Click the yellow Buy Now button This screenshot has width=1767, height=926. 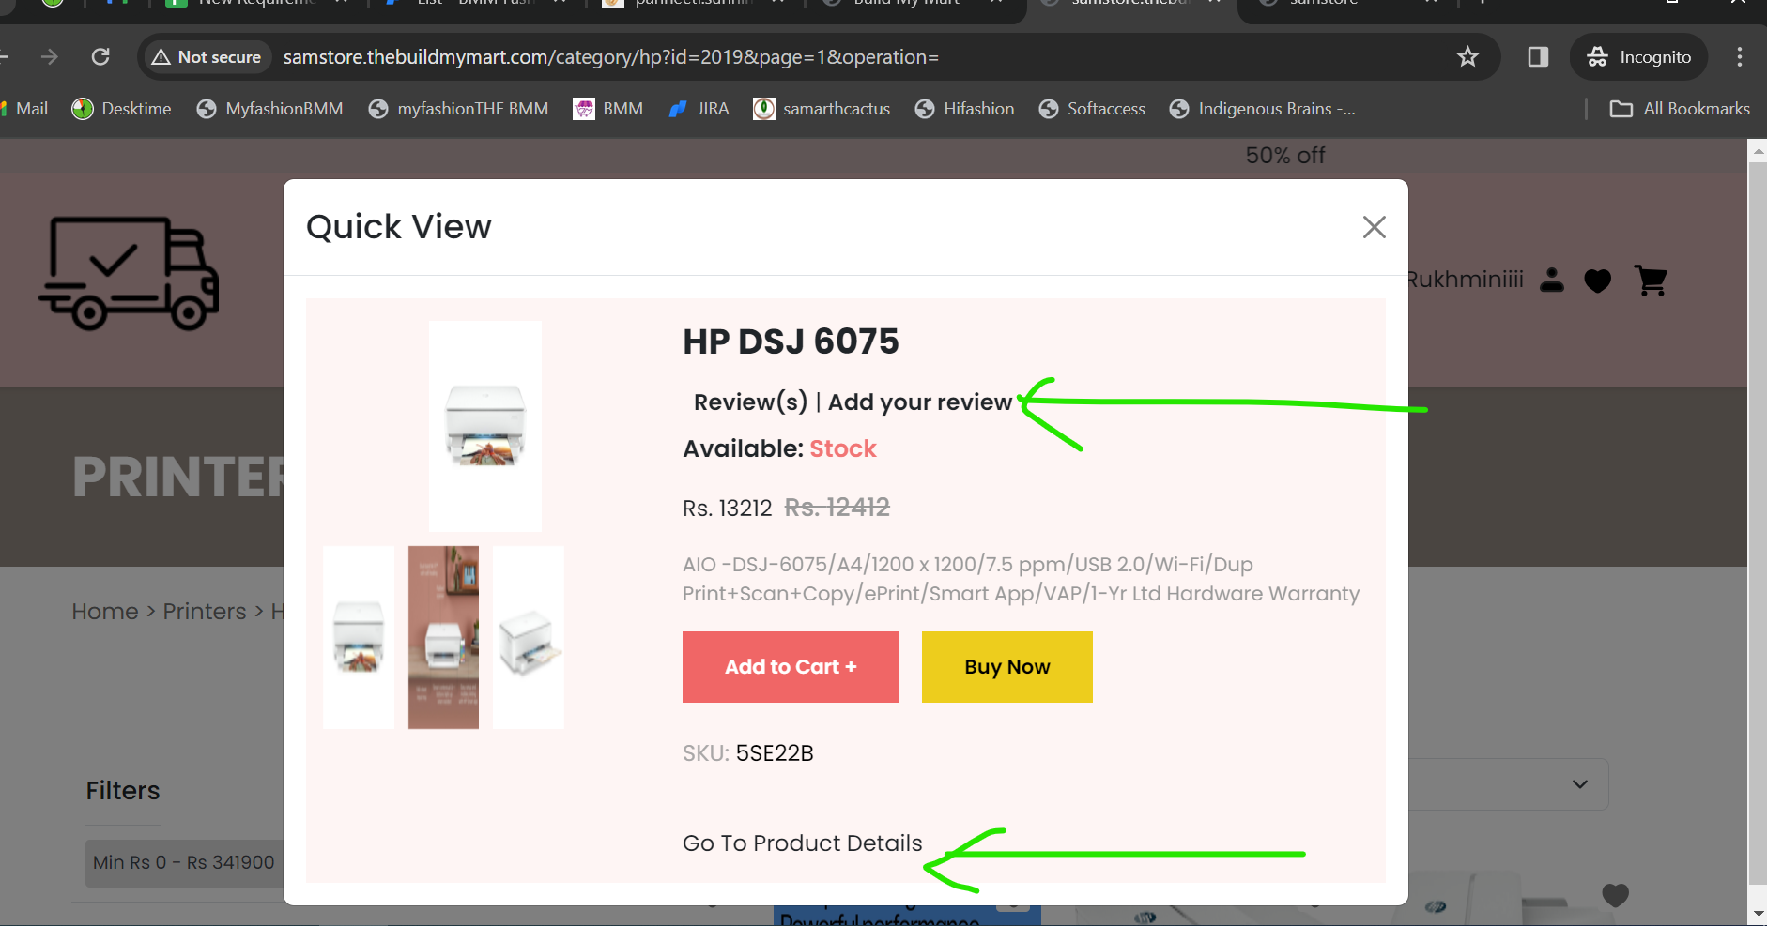(x=1007, y=667)
